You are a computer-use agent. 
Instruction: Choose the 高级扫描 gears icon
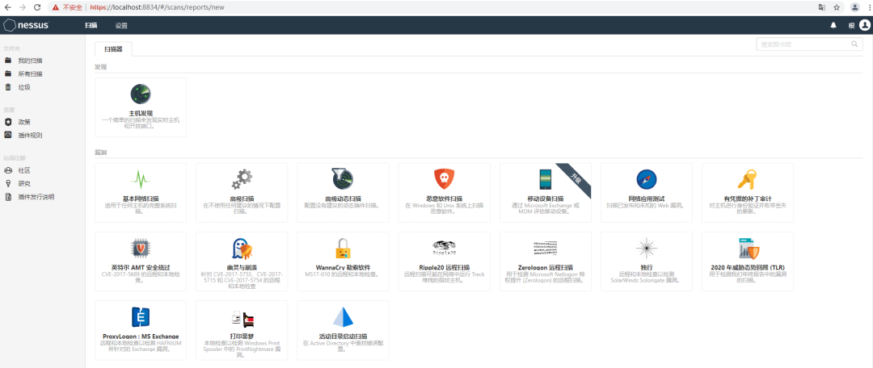(242, 179)
